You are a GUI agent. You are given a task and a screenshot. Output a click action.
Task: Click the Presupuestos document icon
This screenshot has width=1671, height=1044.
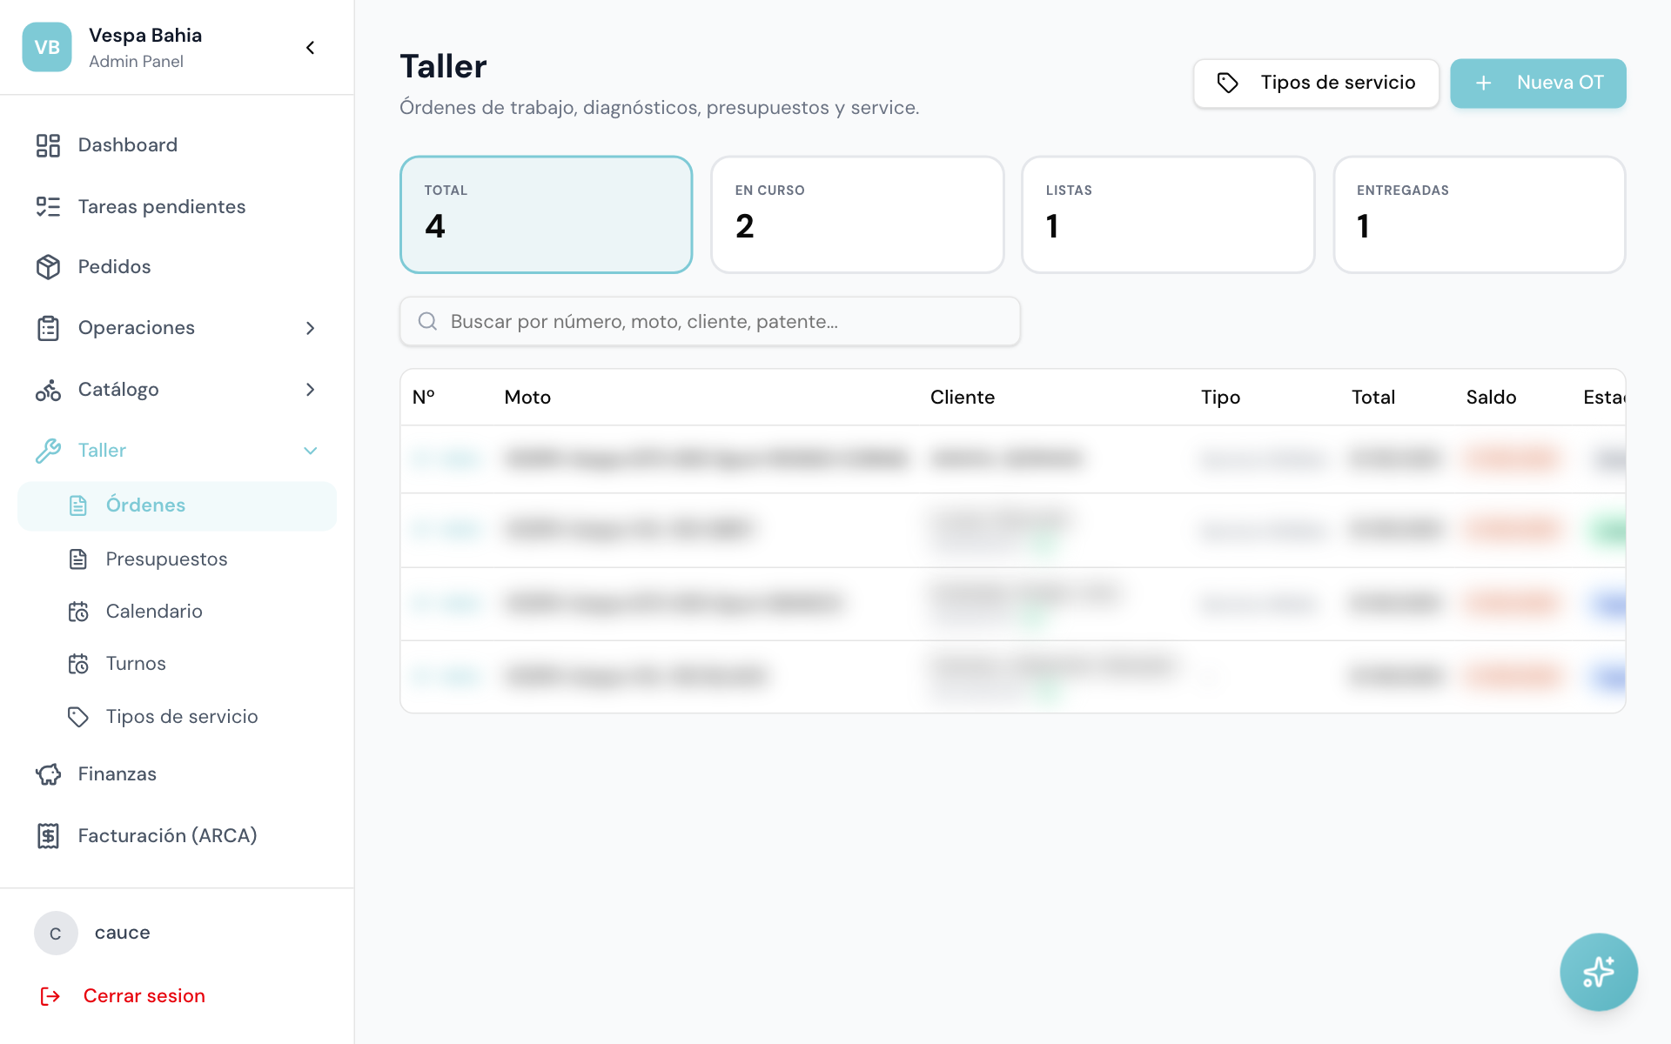(78, 559)
